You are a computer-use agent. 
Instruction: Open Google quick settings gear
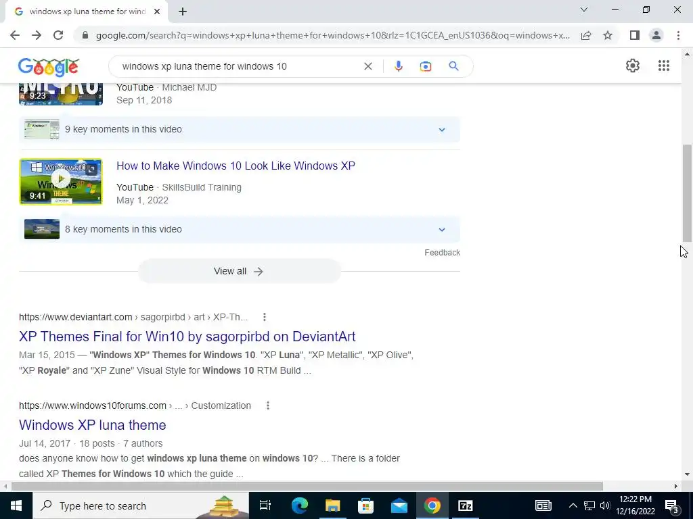[x=633, y=66]
